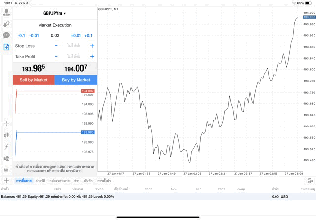Change the M1 timeframe selector

tap(6, 170)
